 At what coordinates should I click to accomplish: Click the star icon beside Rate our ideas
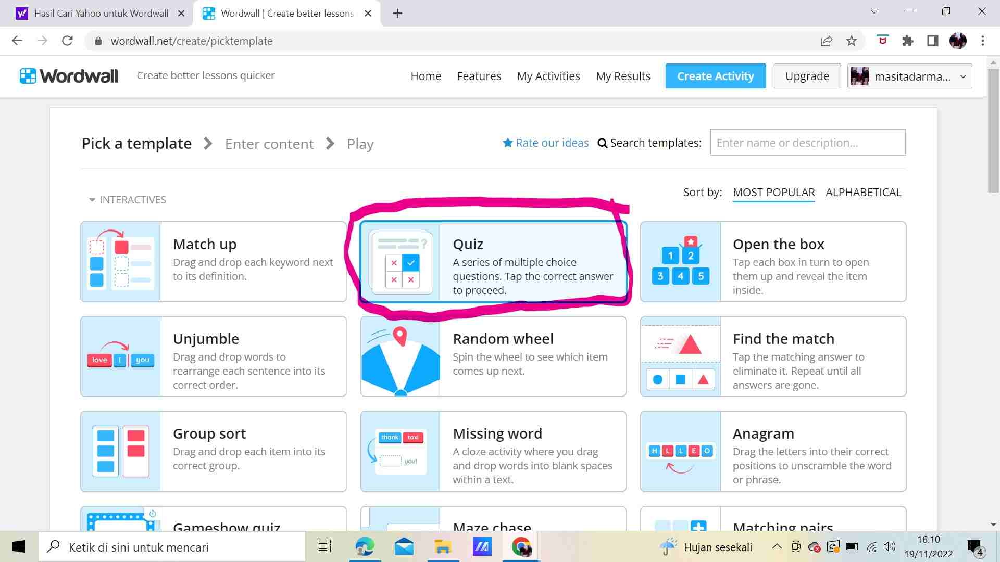pyautogui.click(x=508, y=143)
